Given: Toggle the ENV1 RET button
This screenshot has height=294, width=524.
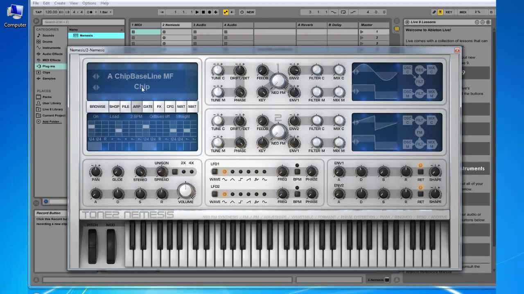Looking at the screenshot, I should coord(420,172).
